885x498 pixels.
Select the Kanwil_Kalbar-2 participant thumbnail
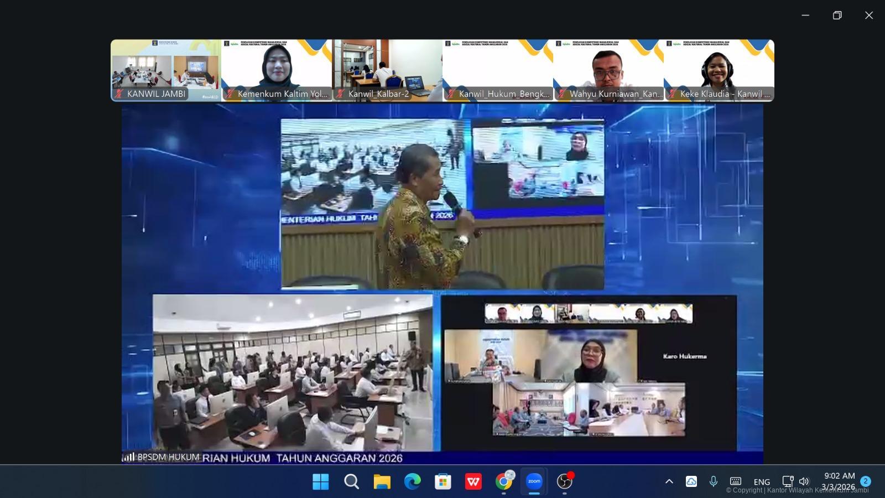tap(387, 70)
